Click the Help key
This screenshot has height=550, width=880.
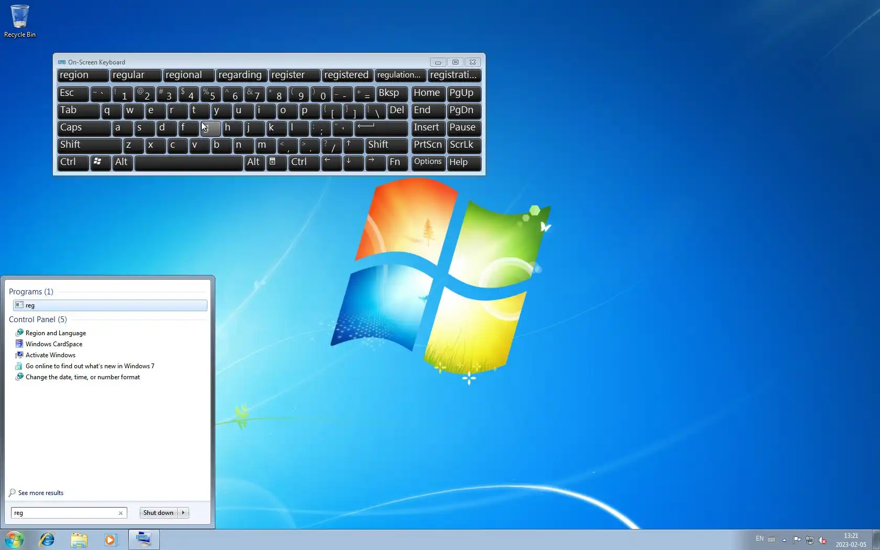[x=464, y=163]
